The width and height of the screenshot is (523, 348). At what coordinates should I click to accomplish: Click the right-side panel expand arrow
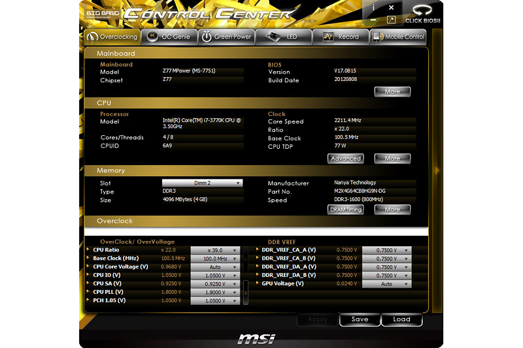click(437, 171)
